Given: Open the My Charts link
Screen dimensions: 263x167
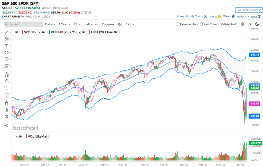Looking at the screenshot, I should coord(199,16).
